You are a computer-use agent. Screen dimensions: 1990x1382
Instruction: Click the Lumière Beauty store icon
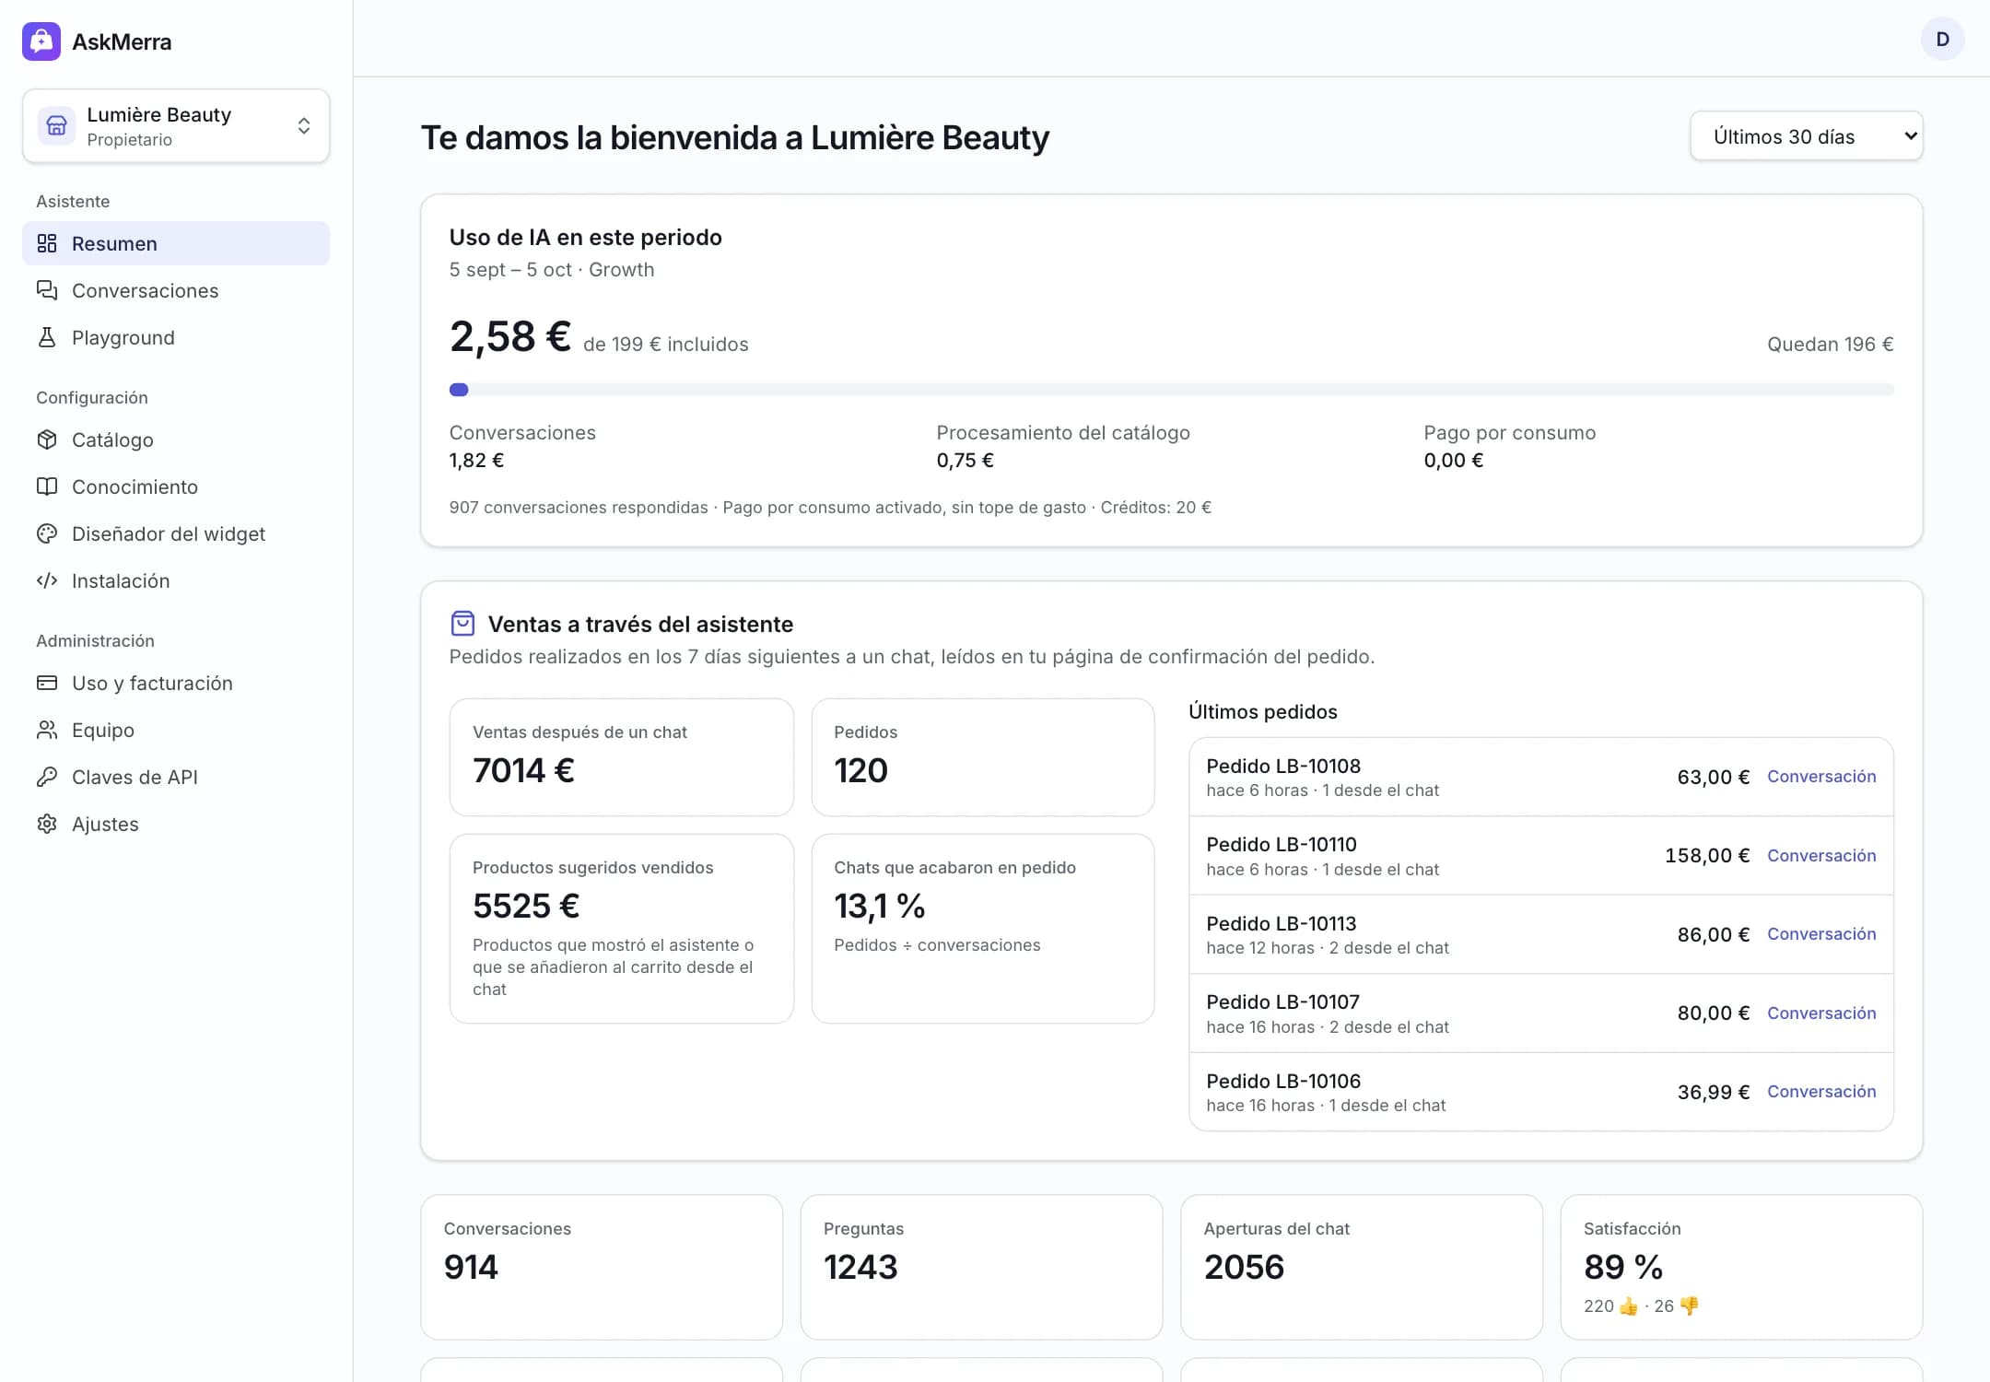click(x=56, y=125)
